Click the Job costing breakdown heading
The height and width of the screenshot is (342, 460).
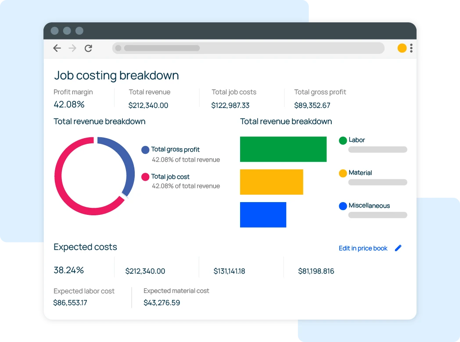[116, 75]
